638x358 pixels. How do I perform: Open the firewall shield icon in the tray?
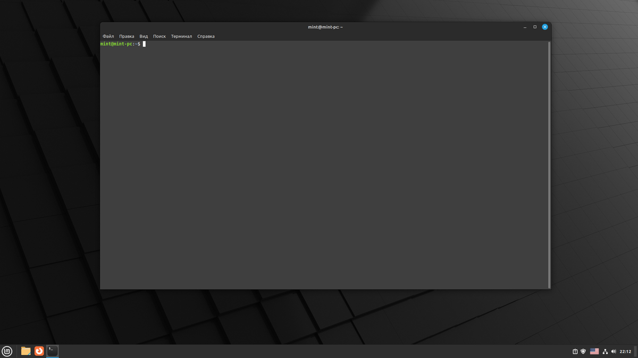pyautogui.click(x=583, y=351)
